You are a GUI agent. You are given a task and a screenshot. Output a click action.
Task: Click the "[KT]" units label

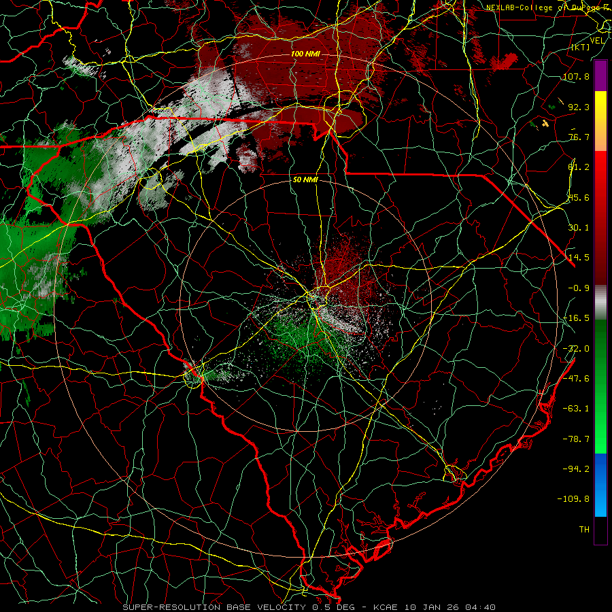tap(581, 47)
